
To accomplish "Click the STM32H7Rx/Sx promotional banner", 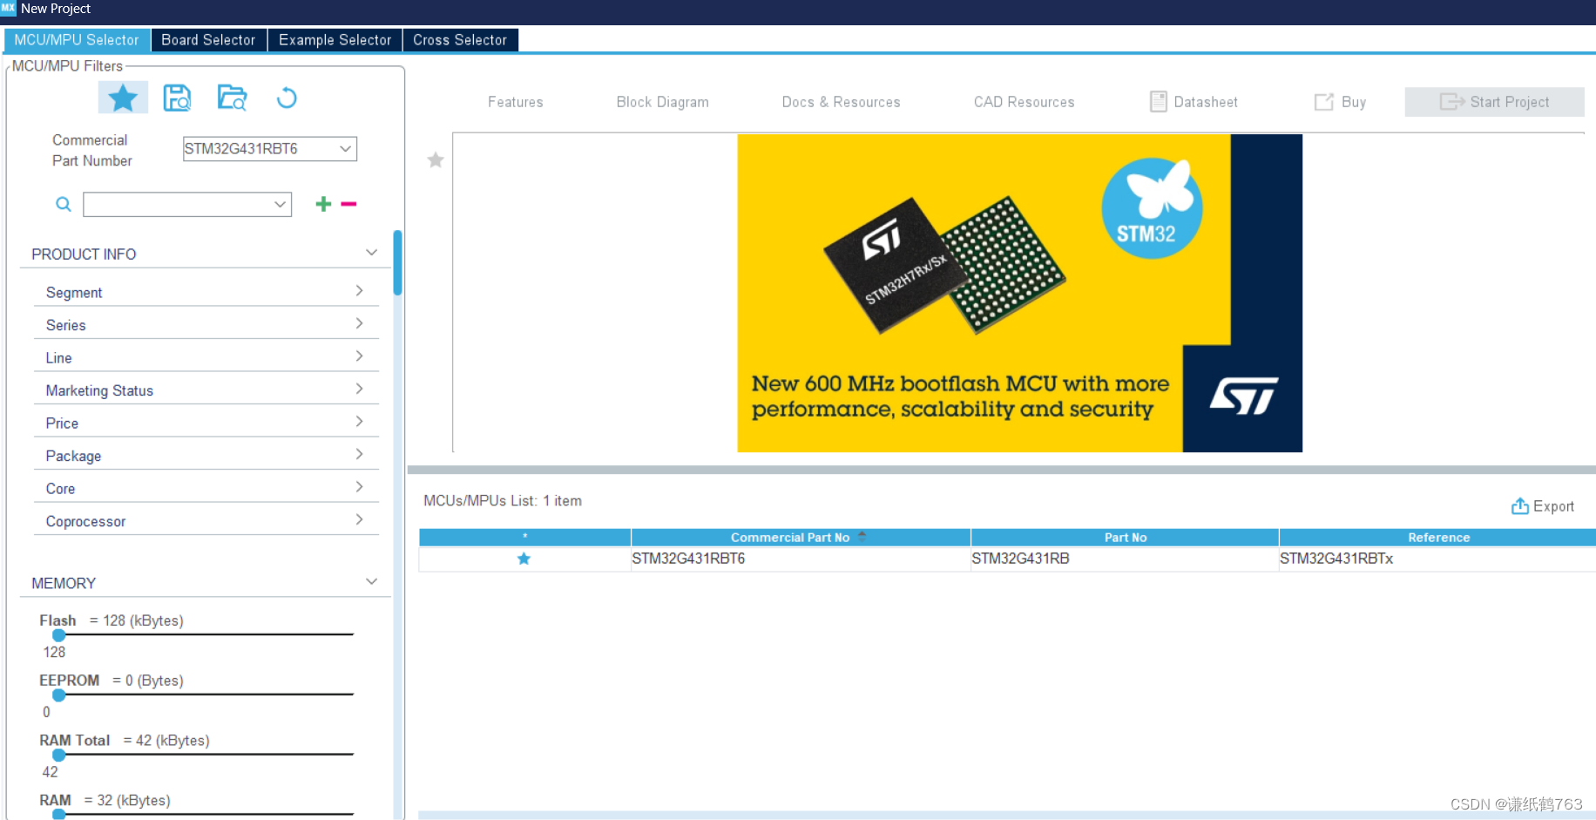I will [1019, 293].
